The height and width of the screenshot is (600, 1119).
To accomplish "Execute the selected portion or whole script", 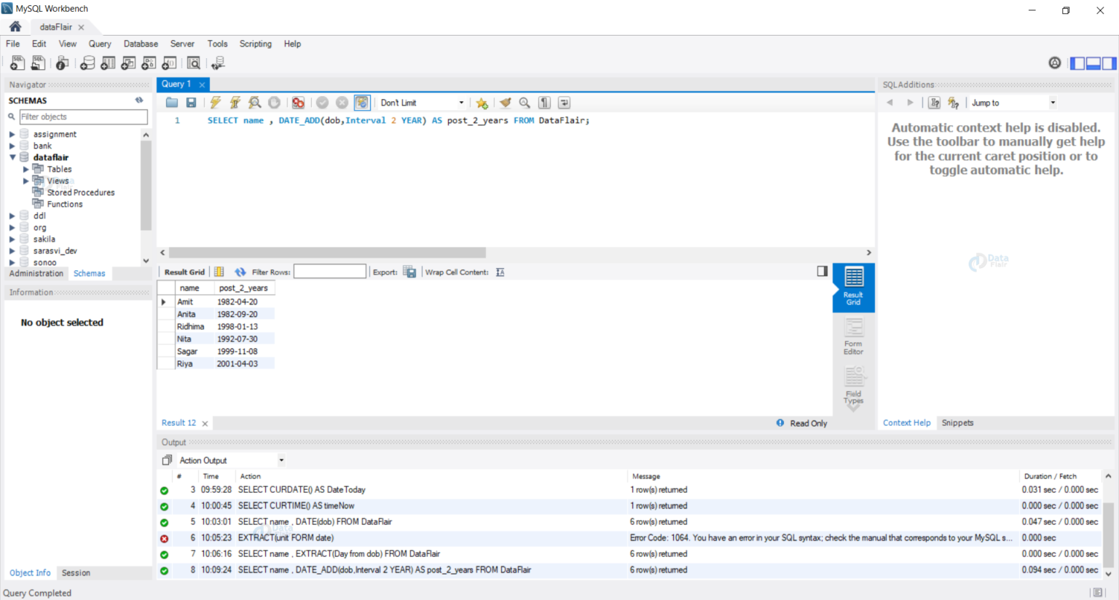I will click(216, 103).
